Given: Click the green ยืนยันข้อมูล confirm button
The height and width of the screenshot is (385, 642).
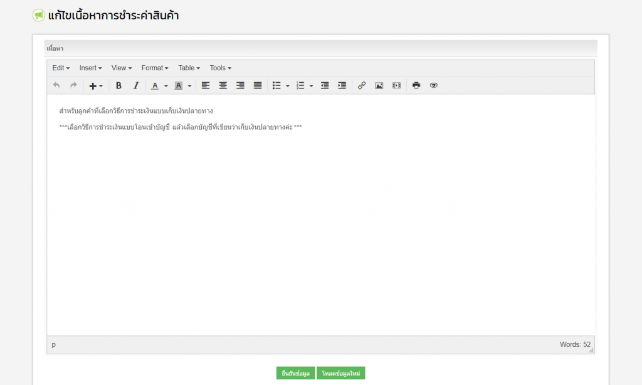Looking at the screenshot, I should pyautogui.click(x=295, y=373).
